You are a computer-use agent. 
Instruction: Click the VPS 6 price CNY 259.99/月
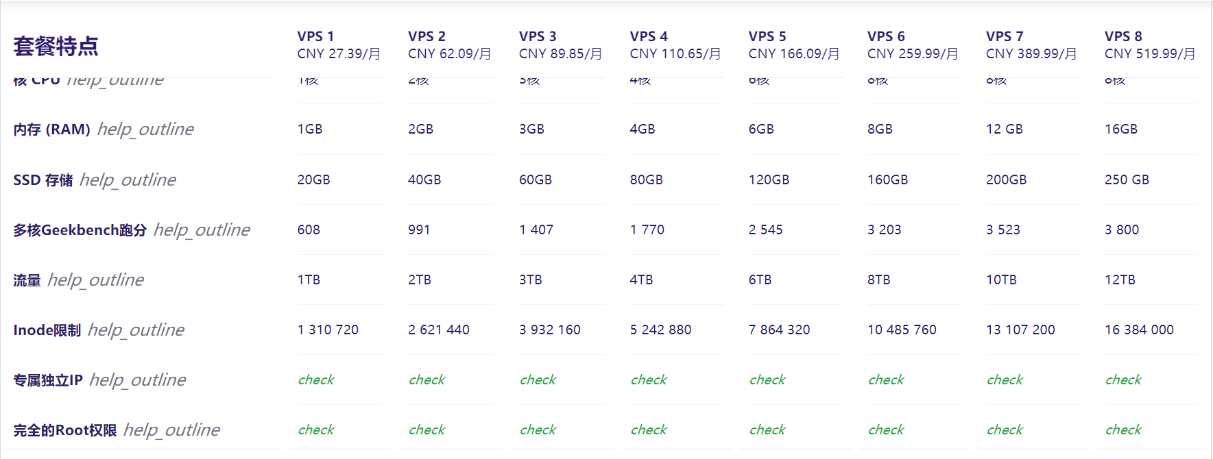[912, 53]
